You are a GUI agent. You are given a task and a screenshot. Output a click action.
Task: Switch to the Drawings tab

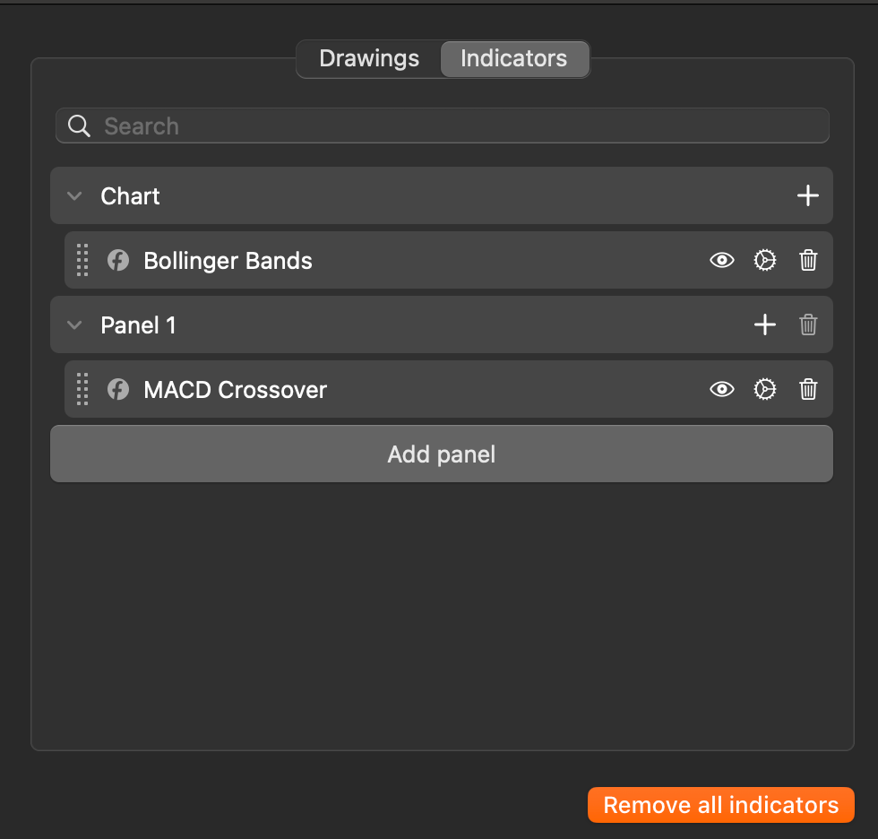click(369, 59)
